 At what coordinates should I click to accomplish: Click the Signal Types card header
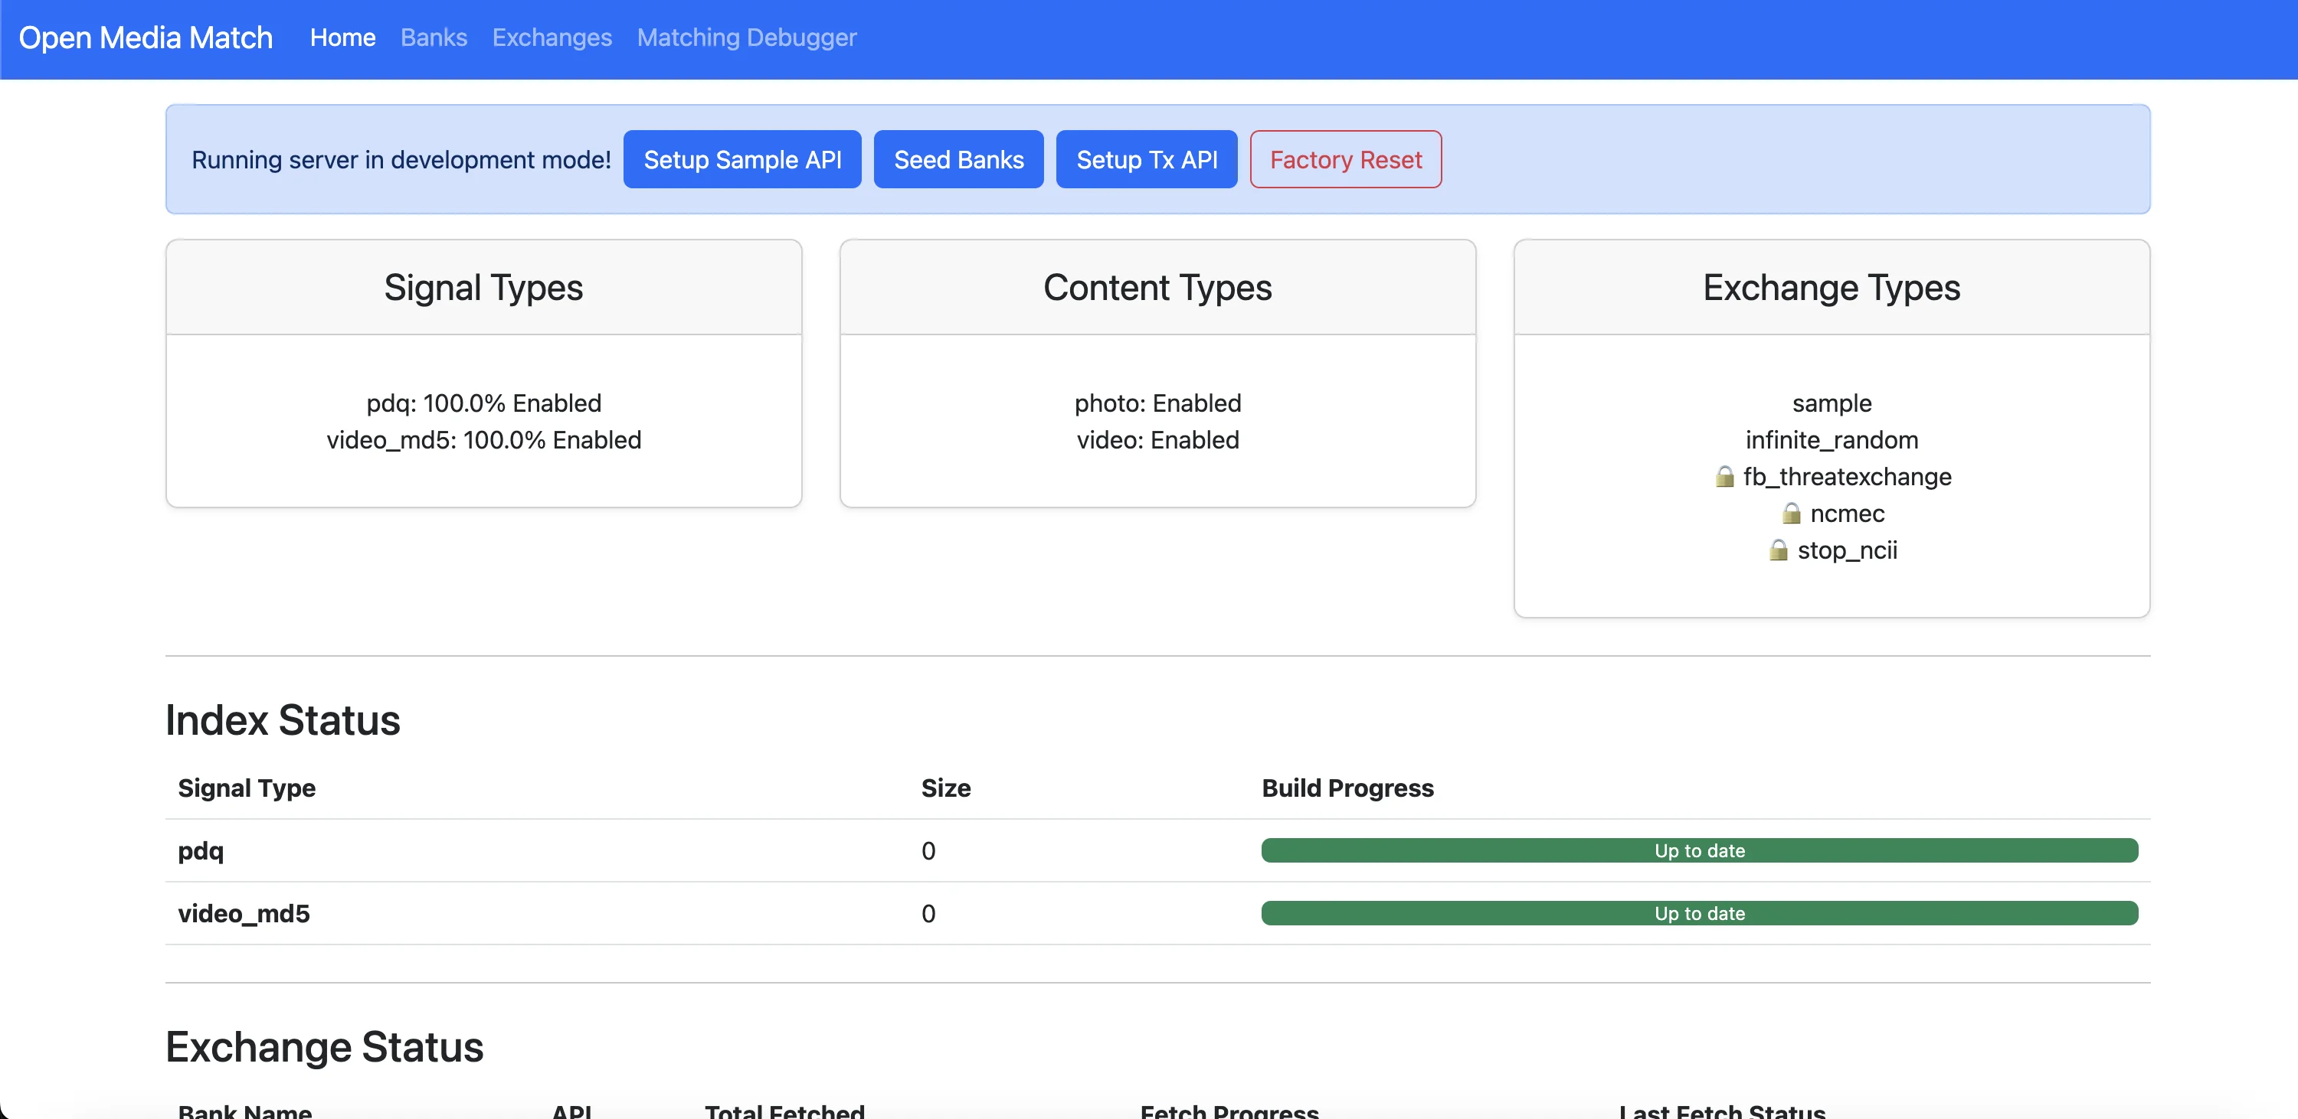[x=483, y=287]
